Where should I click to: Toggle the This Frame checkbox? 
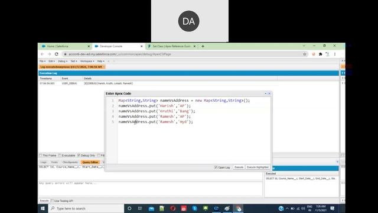[x=41, y=155]
